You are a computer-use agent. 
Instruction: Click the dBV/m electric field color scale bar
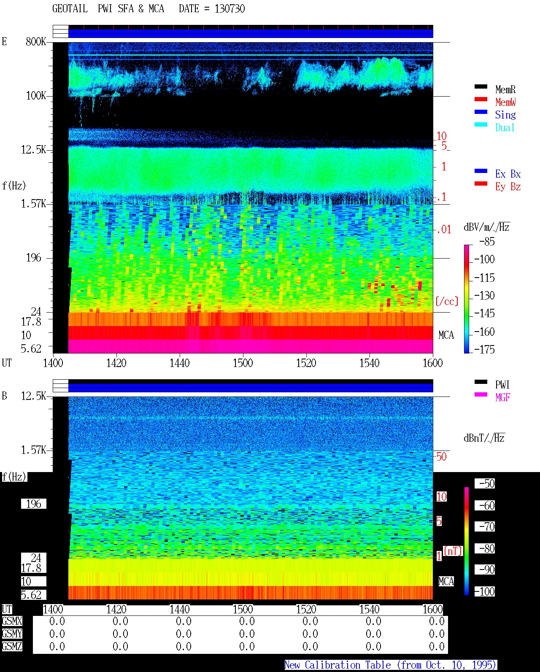coord(466,299)
